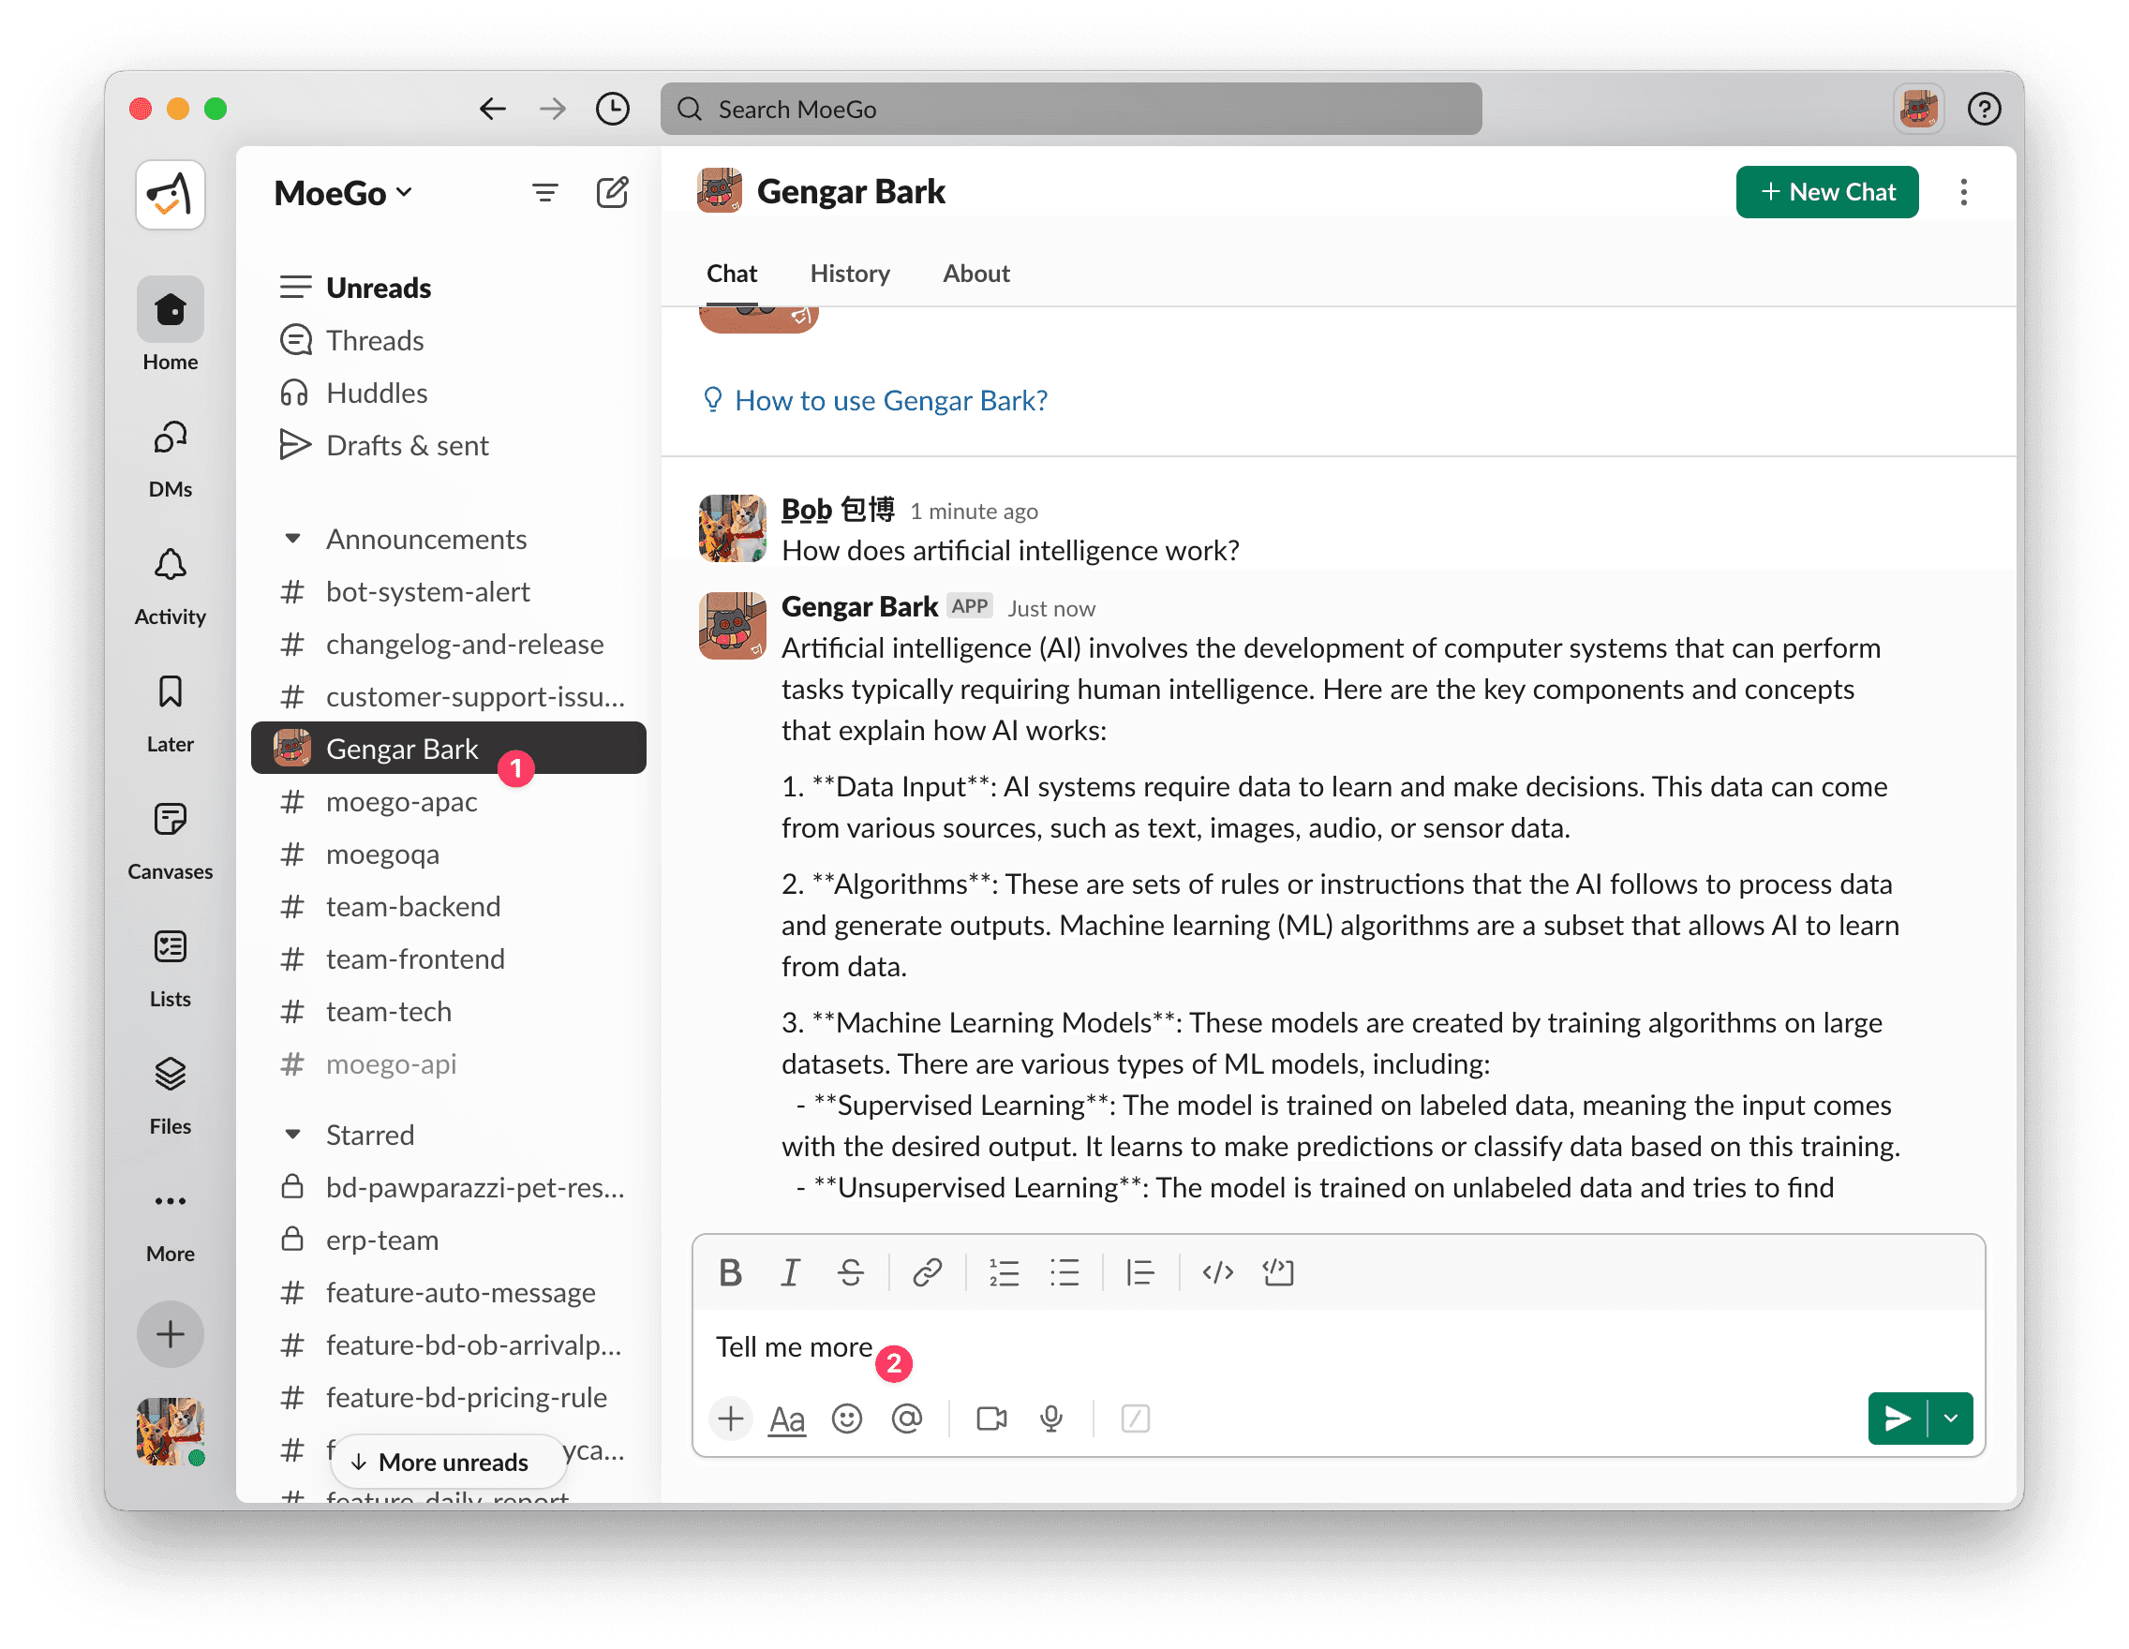The image size is (2129, 1649).
Task: Apply italic formatting
Action: click(791, 1272)
